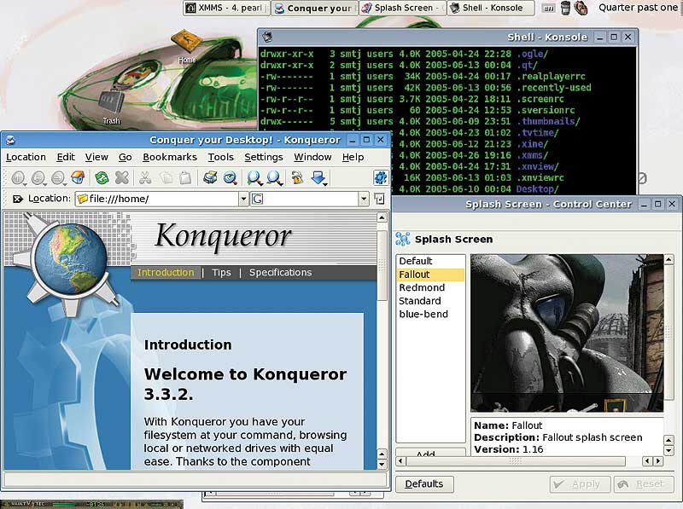Select the Trash desktop icon
Screen dimensions: 683x509
pyautogui.click(x=112, y=108)
